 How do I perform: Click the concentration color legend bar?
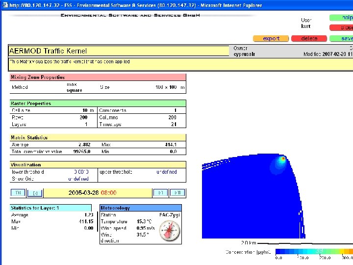[314, 251]
